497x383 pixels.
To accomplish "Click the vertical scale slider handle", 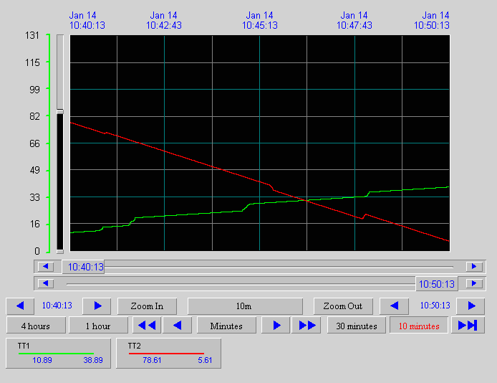I will tap(60, 112).
